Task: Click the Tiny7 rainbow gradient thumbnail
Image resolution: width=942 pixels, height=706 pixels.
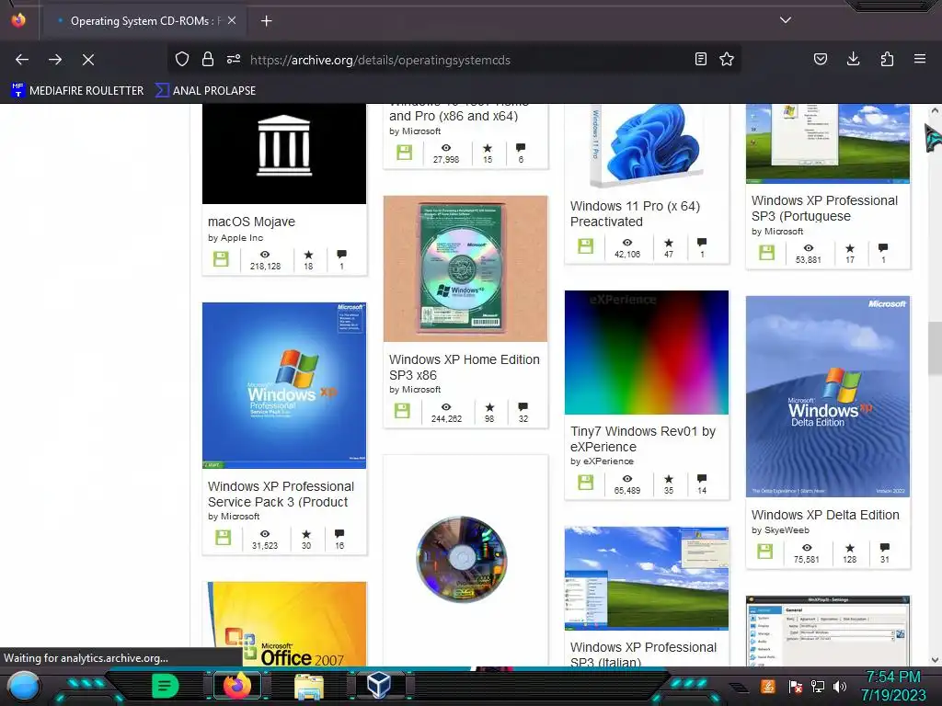Action: (647, 352)
